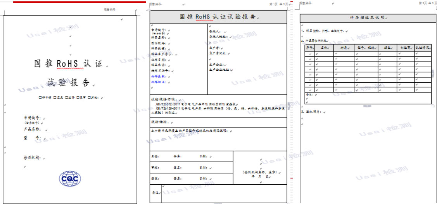Viewport: 437px width, 204px height.
Task: Click the 主检 signature row label
Action: point(155,156)
